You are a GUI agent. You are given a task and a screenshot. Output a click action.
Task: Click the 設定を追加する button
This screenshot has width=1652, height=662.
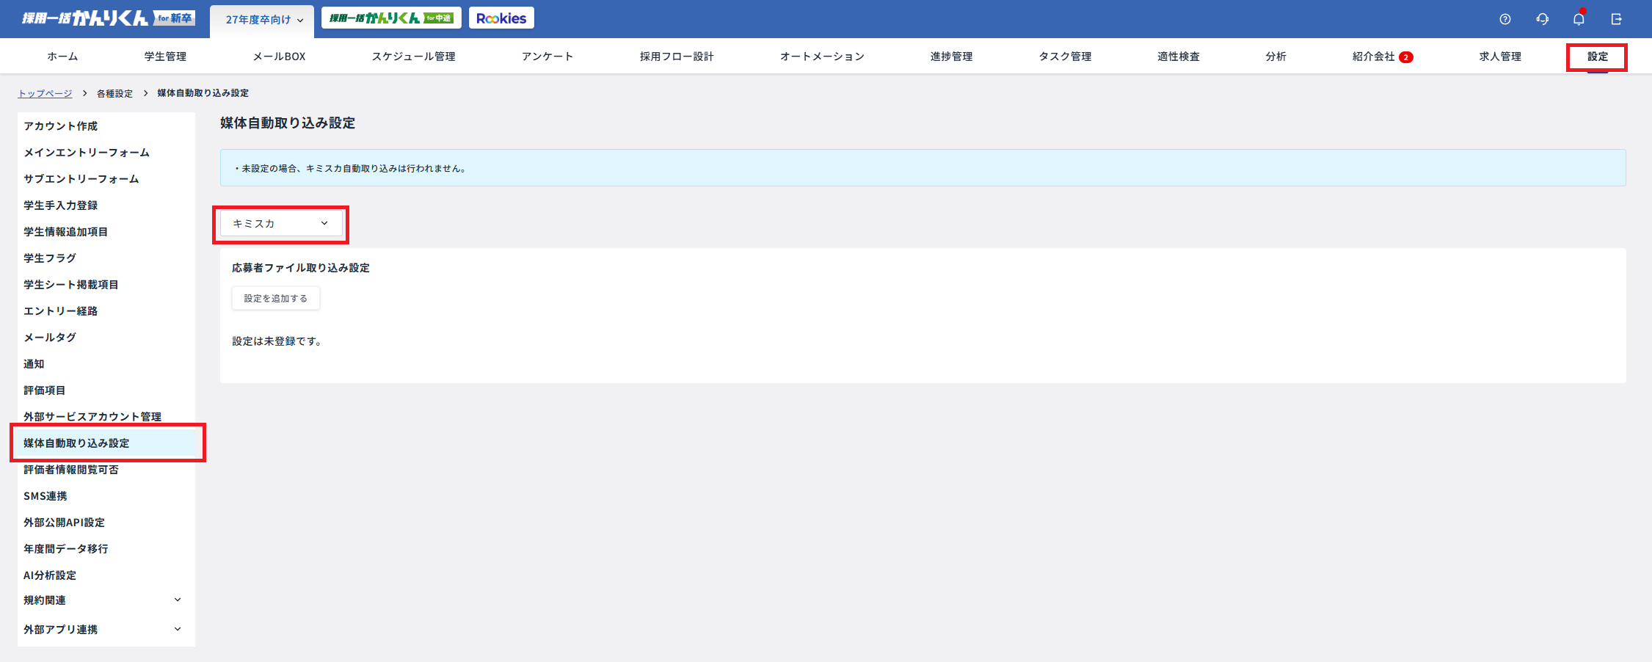pos(275,298)
